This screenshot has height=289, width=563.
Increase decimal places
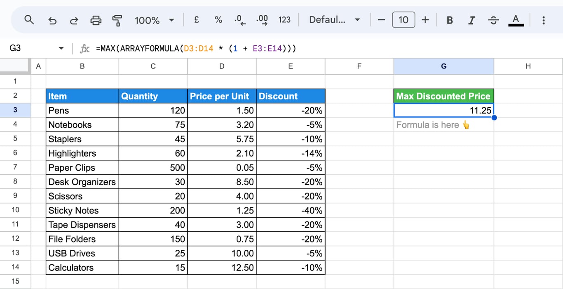(262, 20)
